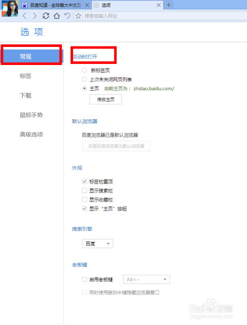Open the 百度 search engine dropdown

pos(98,243)
